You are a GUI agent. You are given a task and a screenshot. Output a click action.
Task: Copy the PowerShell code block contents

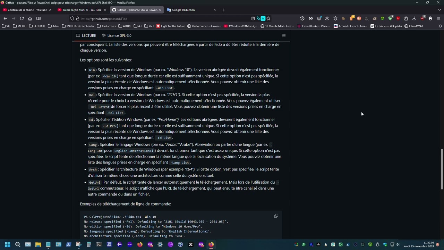pyautogui.click(x=276, y=216)
